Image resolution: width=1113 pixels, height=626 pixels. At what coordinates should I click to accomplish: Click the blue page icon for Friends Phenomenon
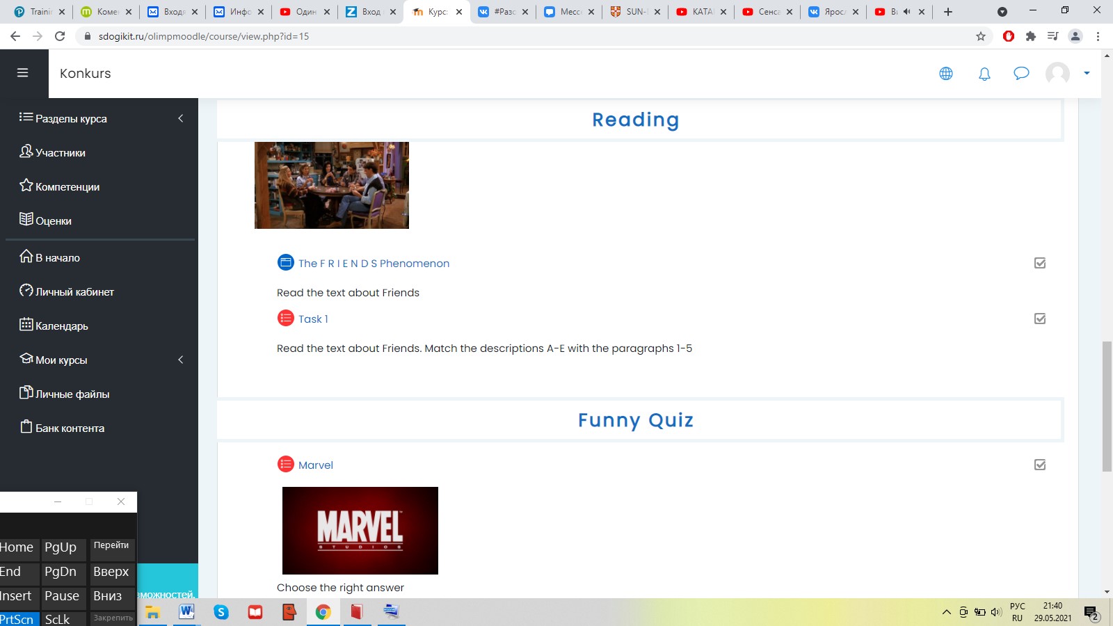[286, 262]
